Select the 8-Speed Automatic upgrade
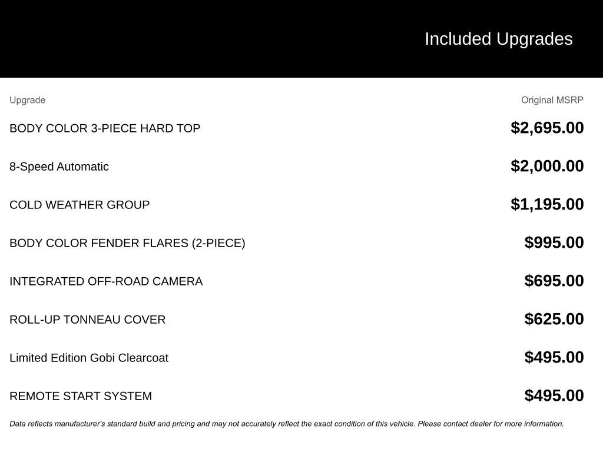The image size is (603, 452). [59, 167]
